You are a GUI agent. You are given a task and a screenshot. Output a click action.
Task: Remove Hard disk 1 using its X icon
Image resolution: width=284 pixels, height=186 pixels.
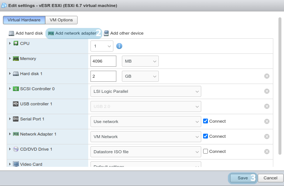(x=267, y=76)
